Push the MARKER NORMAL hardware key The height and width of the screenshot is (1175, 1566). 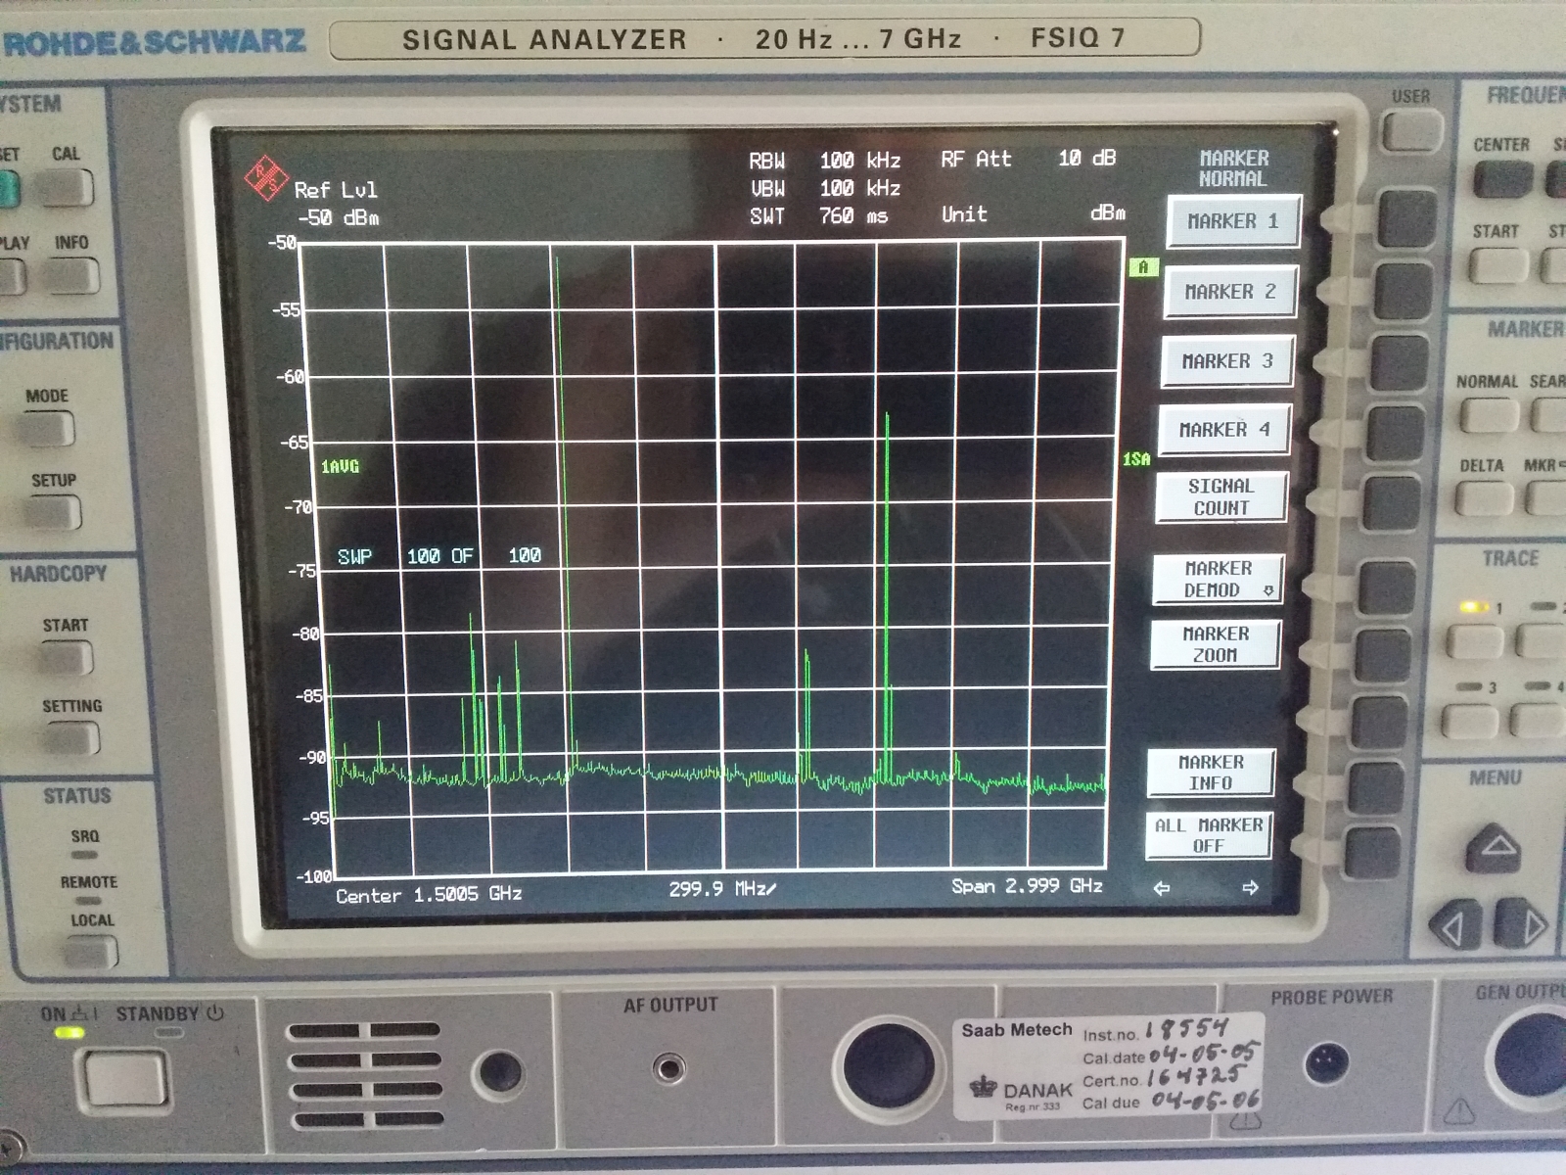click(x=1489, y=416)
